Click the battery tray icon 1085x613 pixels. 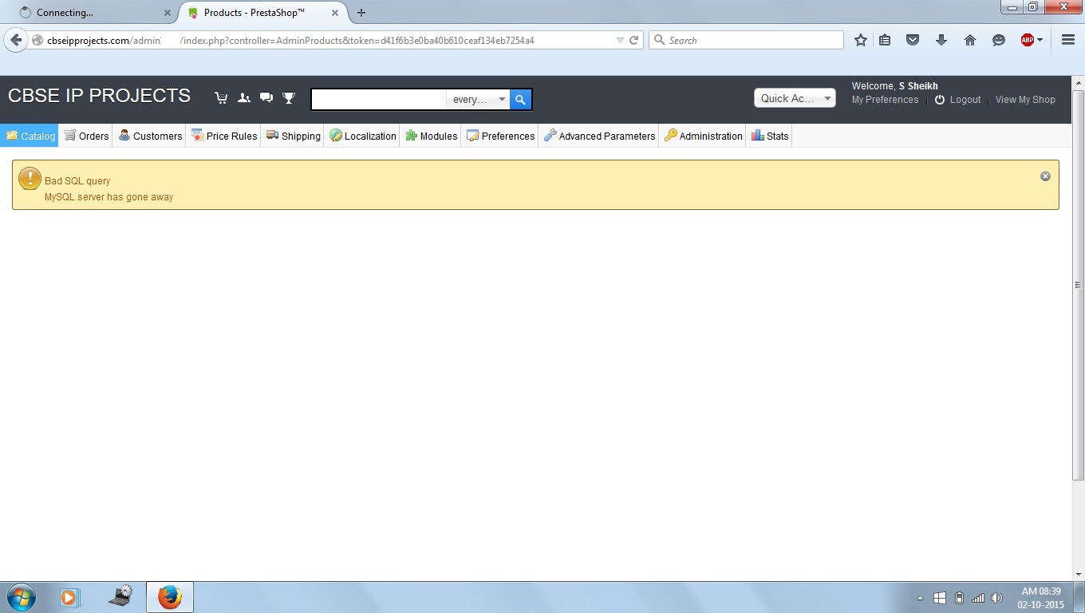coord(959,598)
